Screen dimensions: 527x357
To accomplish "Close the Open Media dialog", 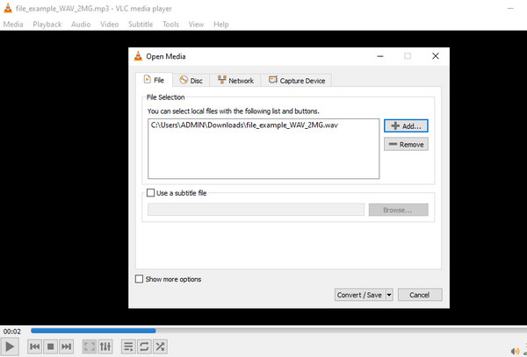I will tap(436, 56).
